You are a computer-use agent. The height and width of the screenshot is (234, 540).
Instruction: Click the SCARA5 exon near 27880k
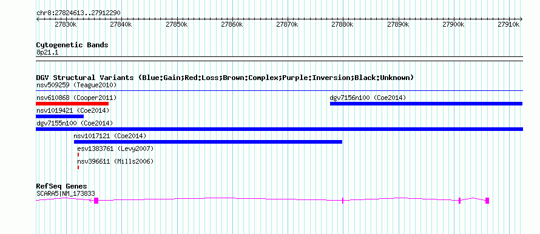pyautogui.click(x=343, y=201)
